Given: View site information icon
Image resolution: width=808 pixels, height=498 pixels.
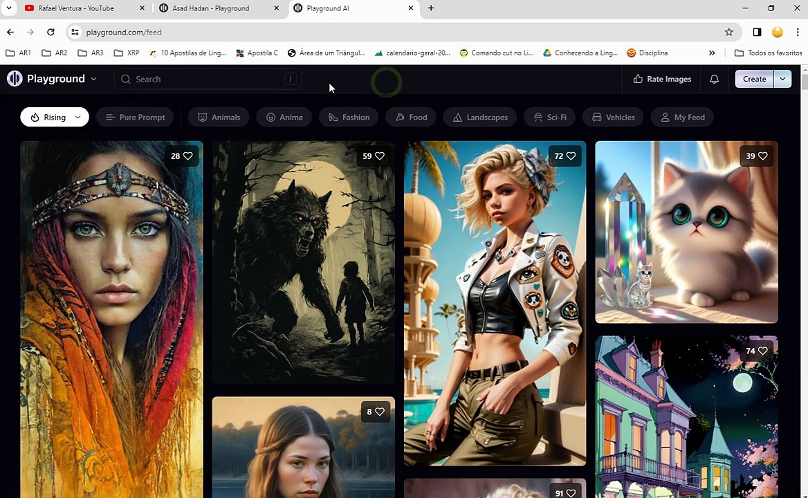Looking at the screenshot, I should pos(75,32).
